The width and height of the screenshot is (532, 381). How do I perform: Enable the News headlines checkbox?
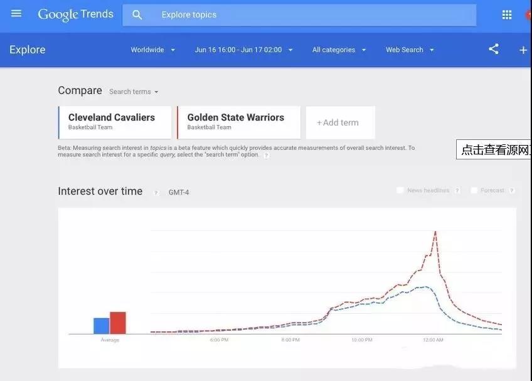tap(400, 190)
